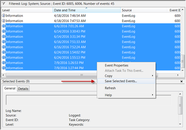186x130 pixels.
Task: Click EventLog source for 6/6/2016 7:01:26 AM
Action: 128,26
